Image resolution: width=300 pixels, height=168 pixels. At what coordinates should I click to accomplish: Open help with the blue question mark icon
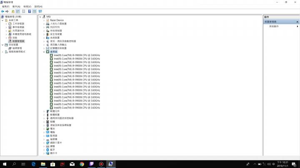30,12
